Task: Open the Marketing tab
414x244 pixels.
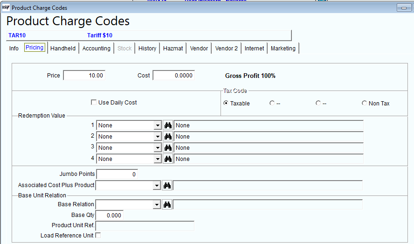Action: (x=283, y=49)
